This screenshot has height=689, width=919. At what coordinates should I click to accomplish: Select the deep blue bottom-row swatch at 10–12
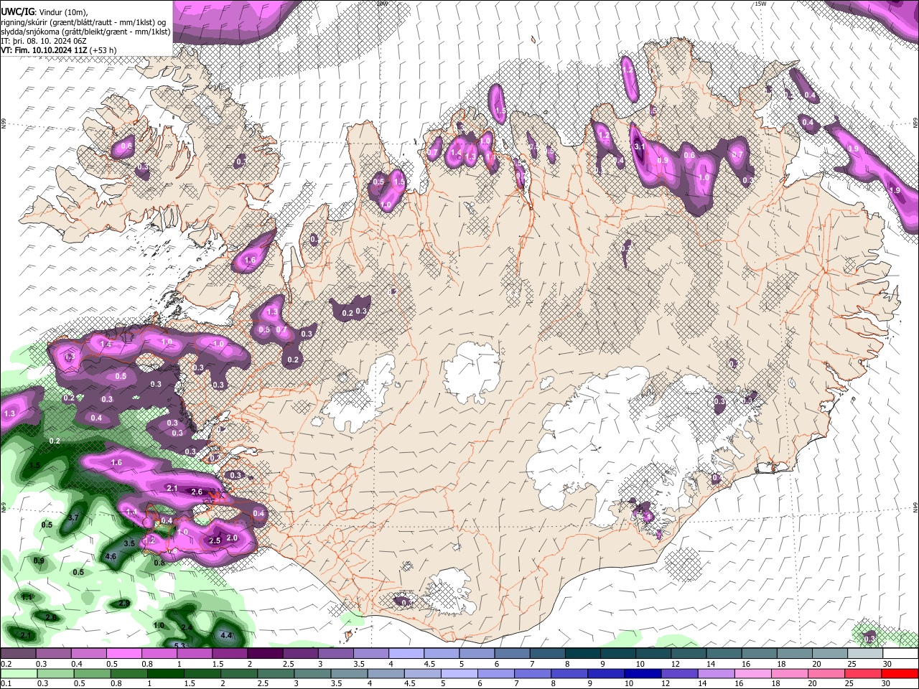(x=643, y=674)
